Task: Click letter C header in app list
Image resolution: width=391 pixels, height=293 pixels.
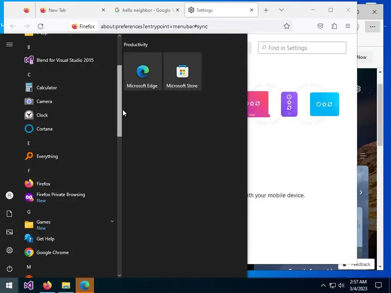Action: [x=29, y=74]
